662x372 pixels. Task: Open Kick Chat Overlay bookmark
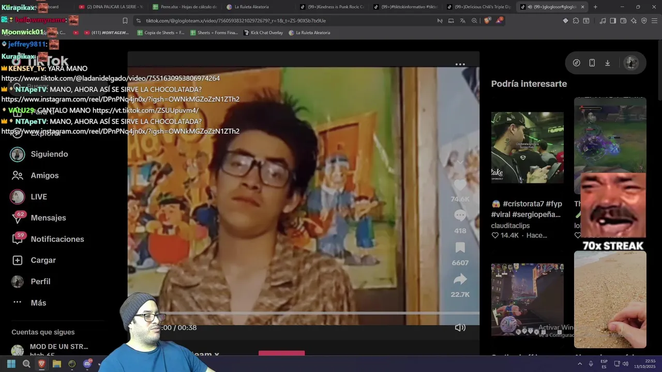(x=263, y=33)
